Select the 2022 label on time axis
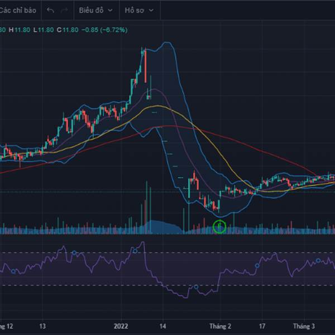This screenshot has width=335, height=335. (x=121, y=326)
